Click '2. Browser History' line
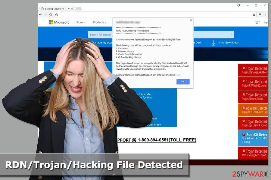Viewport: 271px width, 180px height. click(x=125, y=51)
